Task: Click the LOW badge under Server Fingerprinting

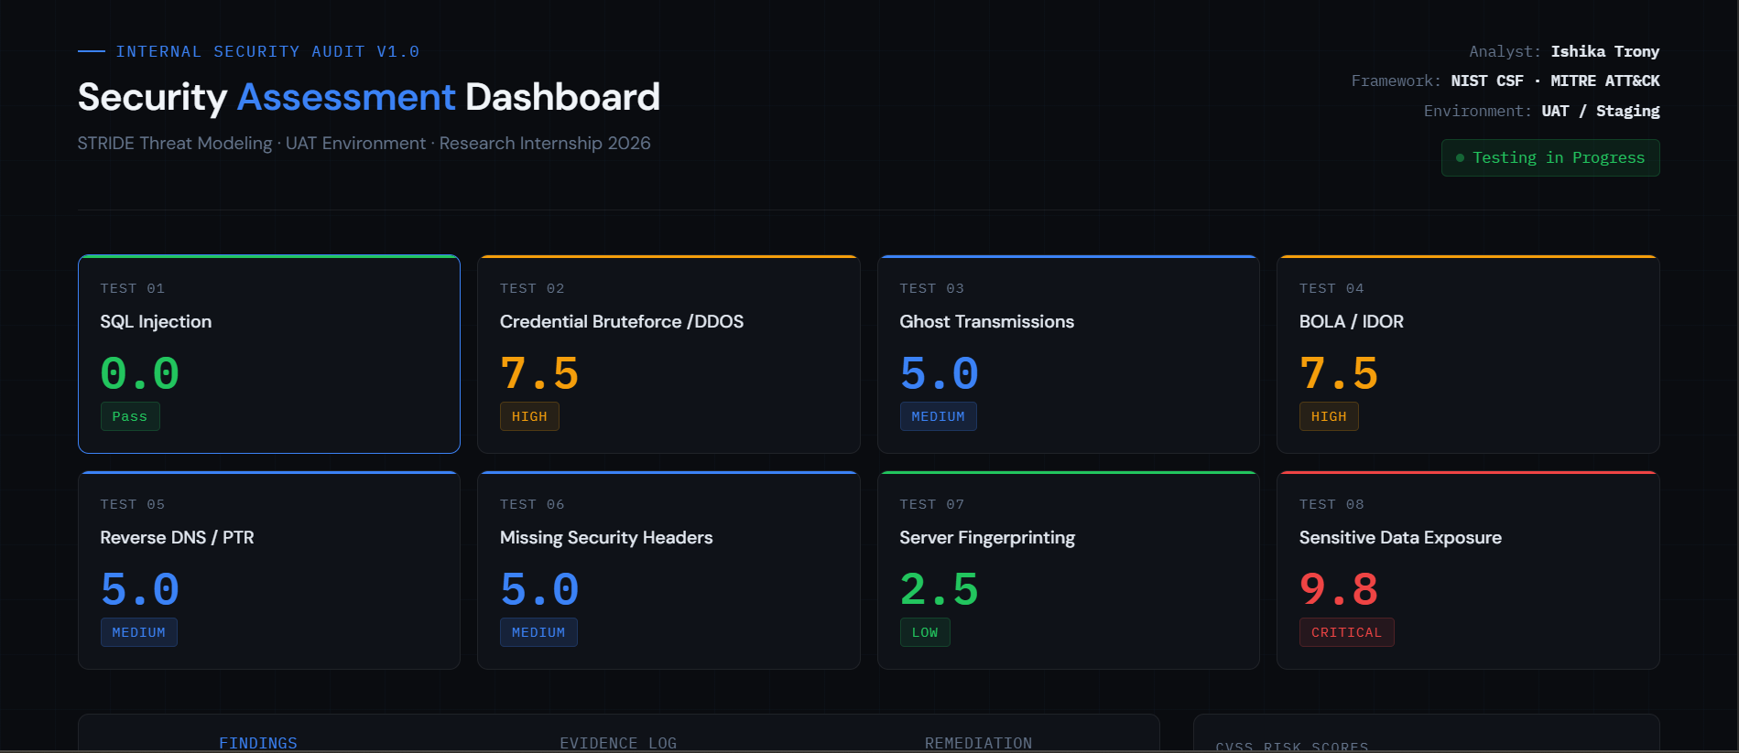Action: tap(925, 632)
